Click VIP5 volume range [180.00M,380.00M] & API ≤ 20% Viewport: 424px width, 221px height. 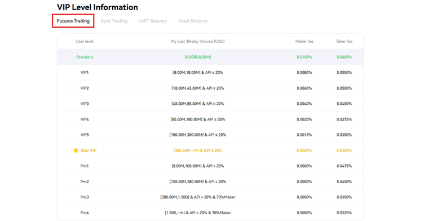pyautogui.click(x=198, y=135)
